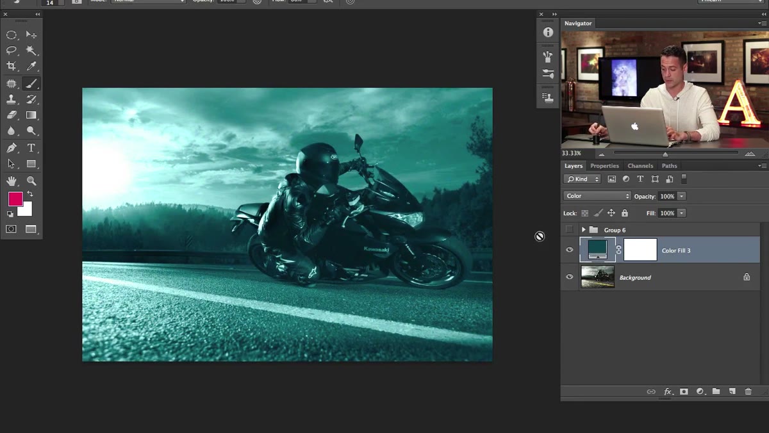Image resolution: width=769 pixels, height=433 pixels.
Task: Collapse the toolbox double-arrow
Action: pyautogui.click(x=37, y=13)
